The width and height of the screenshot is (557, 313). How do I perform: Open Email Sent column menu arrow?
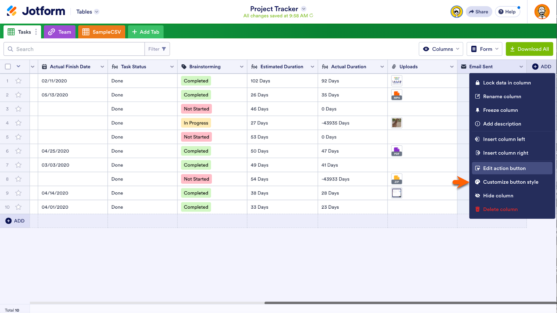(x=521, y=67)
